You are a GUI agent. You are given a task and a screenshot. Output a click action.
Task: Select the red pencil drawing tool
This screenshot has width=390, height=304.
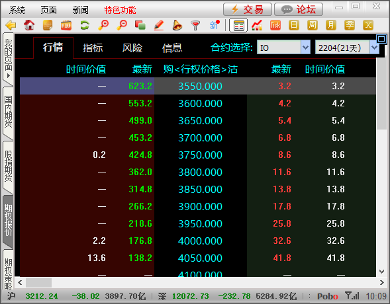tap(159, 25)
